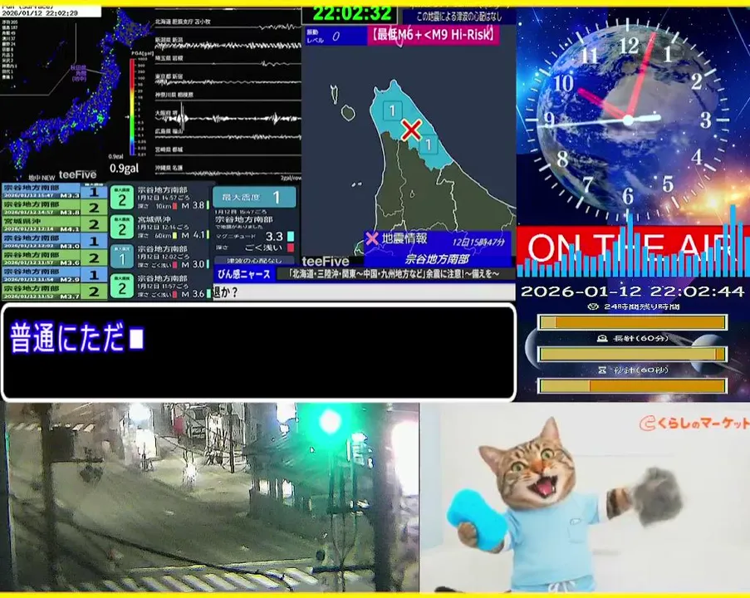Screen dimensions: 750x598
Task: Click the 24時間残り時間 progress bar
Action: [x=632, y=322]
